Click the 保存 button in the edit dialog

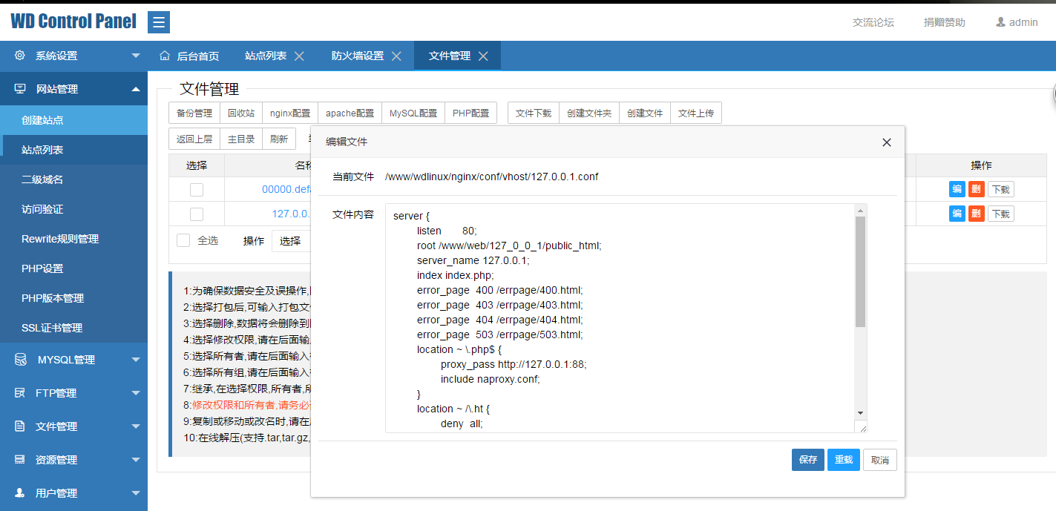click(x=807, y=460)
